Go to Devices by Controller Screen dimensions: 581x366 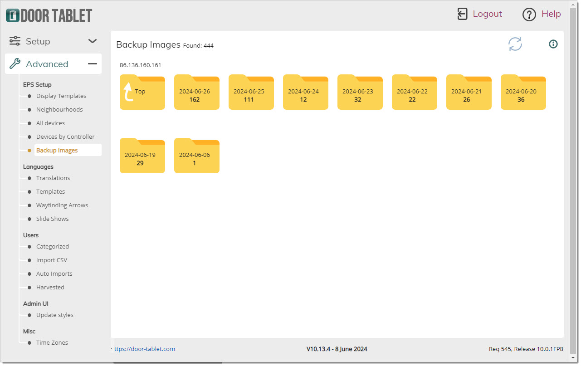[x=65, y=137]
